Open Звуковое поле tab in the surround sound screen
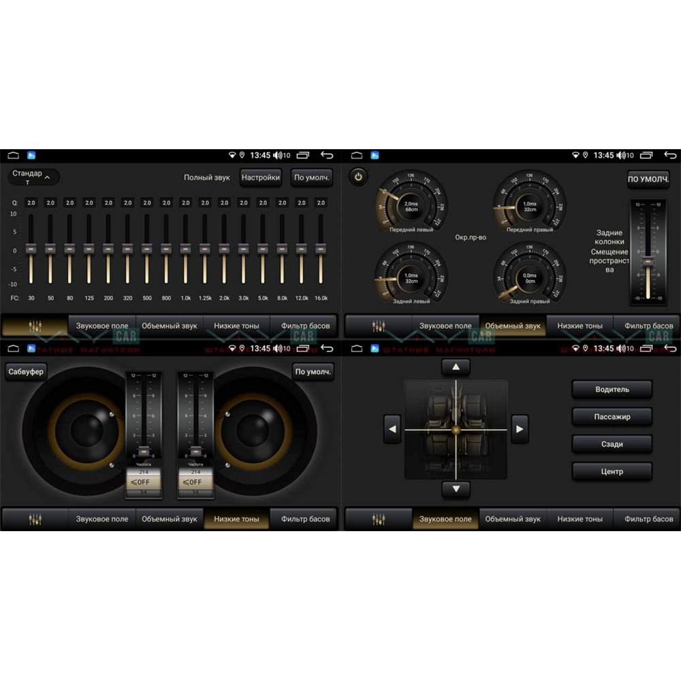 445,326
